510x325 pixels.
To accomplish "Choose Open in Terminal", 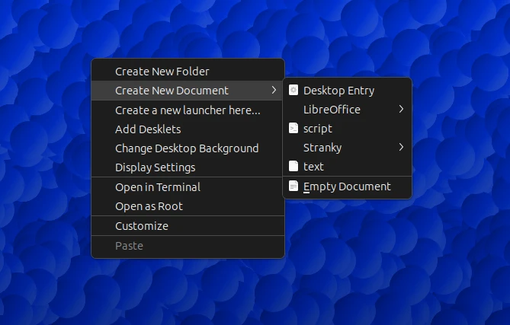I will [x=158, y=187].
